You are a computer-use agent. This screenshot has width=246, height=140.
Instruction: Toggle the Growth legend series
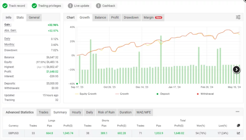pos(122,94)
